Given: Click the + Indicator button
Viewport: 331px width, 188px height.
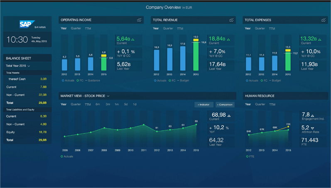Looking at the screenshot, I should tap(204, 105).
